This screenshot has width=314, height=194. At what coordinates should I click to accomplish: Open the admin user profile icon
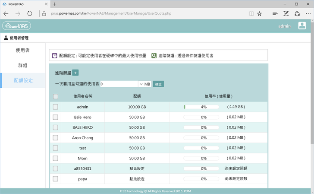[302, 26]
